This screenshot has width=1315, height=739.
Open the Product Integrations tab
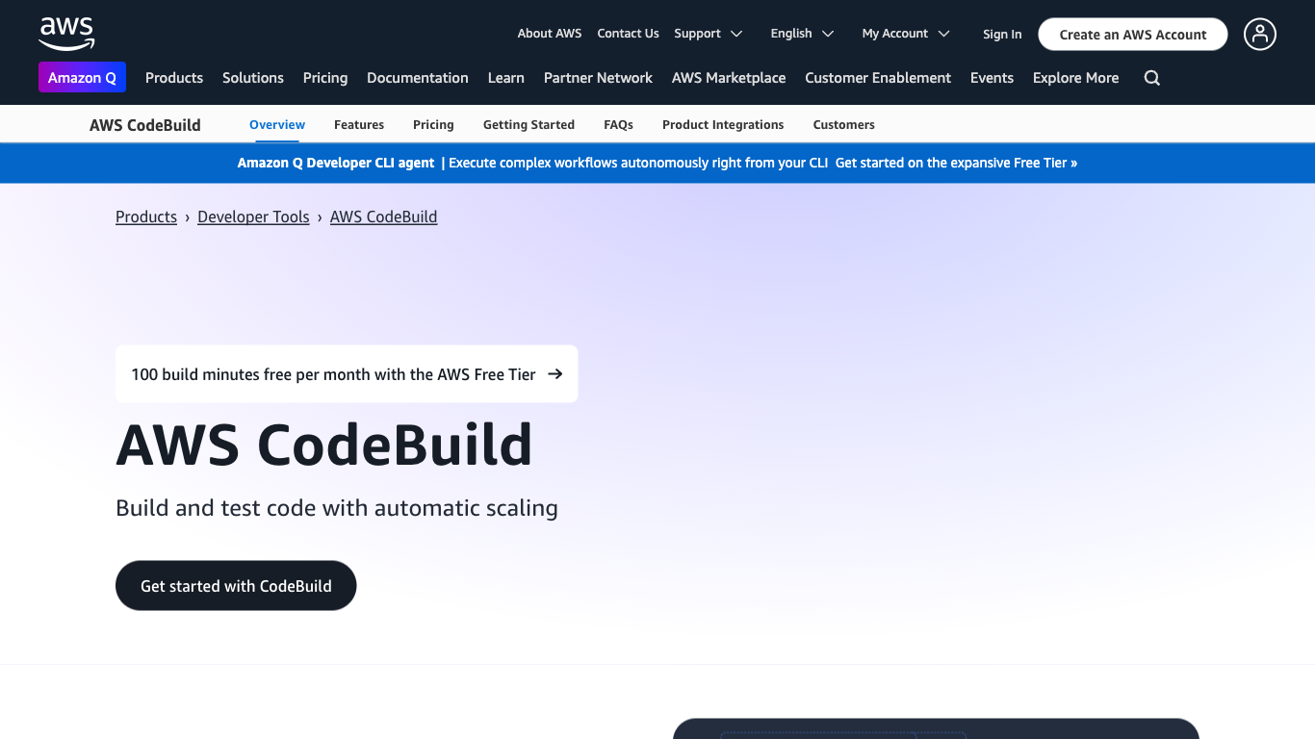tap(723, 125)
